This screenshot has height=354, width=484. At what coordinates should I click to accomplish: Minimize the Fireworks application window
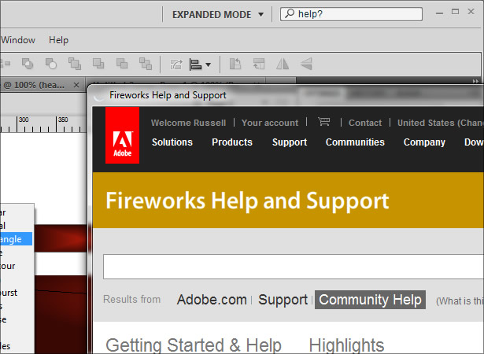440,13
